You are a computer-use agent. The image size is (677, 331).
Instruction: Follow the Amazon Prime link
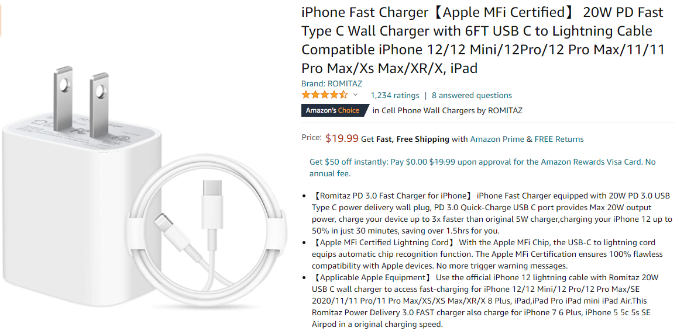pyautogui.click(x=497, y=139)
